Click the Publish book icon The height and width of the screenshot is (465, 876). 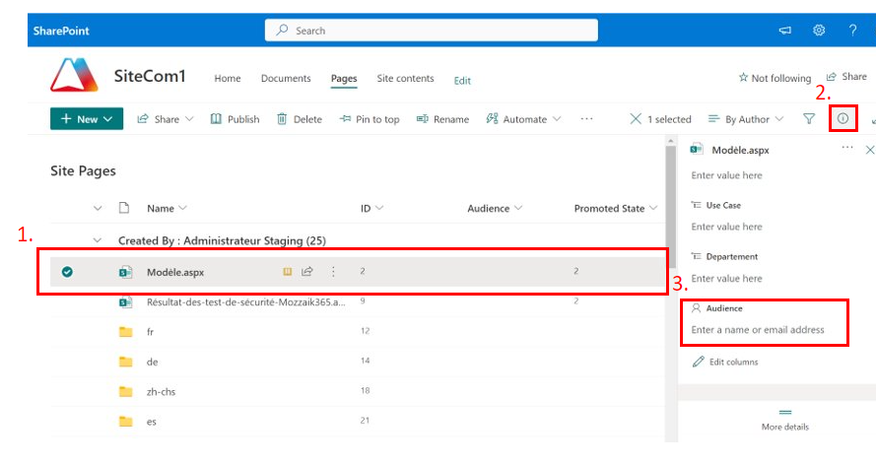point(216,119)
